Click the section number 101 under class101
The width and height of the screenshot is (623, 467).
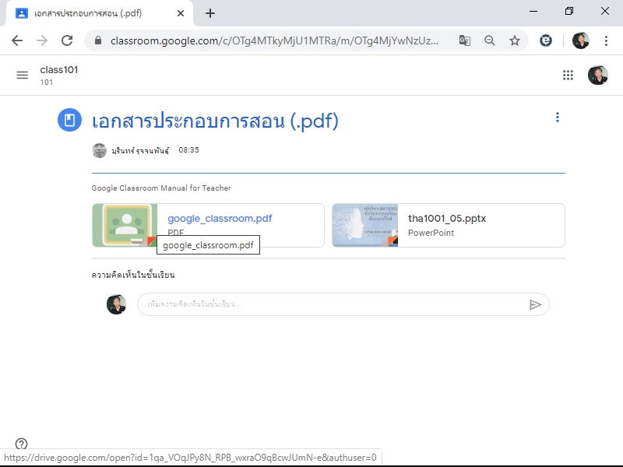click(x=47, y=83)
